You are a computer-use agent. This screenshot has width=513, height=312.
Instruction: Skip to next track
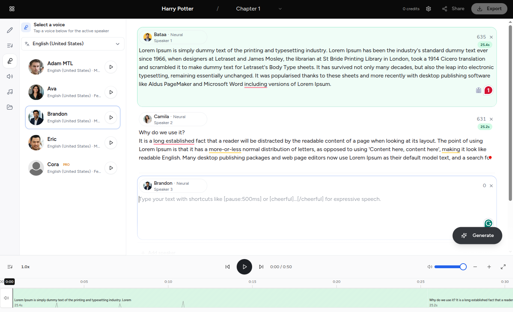point(261,267)
